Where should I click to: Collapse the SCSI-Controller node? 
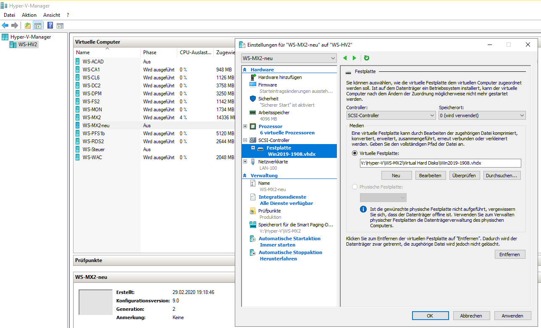pyautogui.click(x=245, y=140)
